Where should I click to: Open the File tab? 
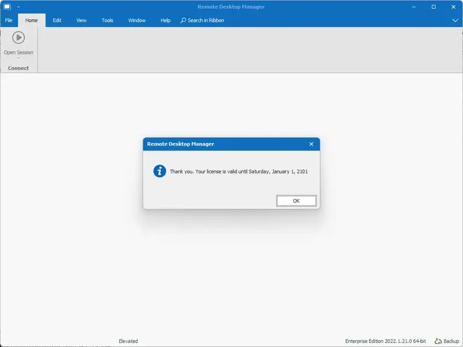click(9, 20)
